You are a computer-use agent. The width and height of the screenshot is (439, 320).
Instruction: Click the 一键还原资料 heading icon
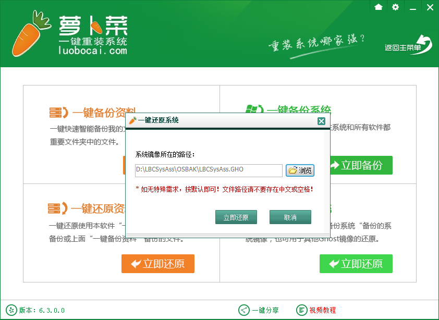coord(58,208)
